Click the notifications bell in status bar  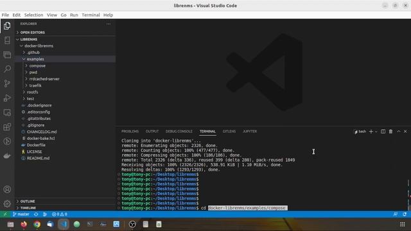[x=405, y=214]
